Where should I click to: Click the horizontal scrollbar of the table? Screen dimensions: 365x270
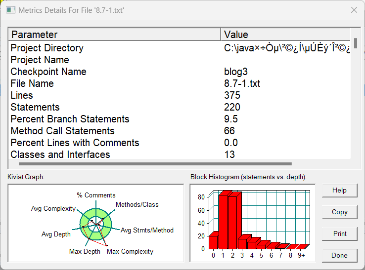click(155, 164)
